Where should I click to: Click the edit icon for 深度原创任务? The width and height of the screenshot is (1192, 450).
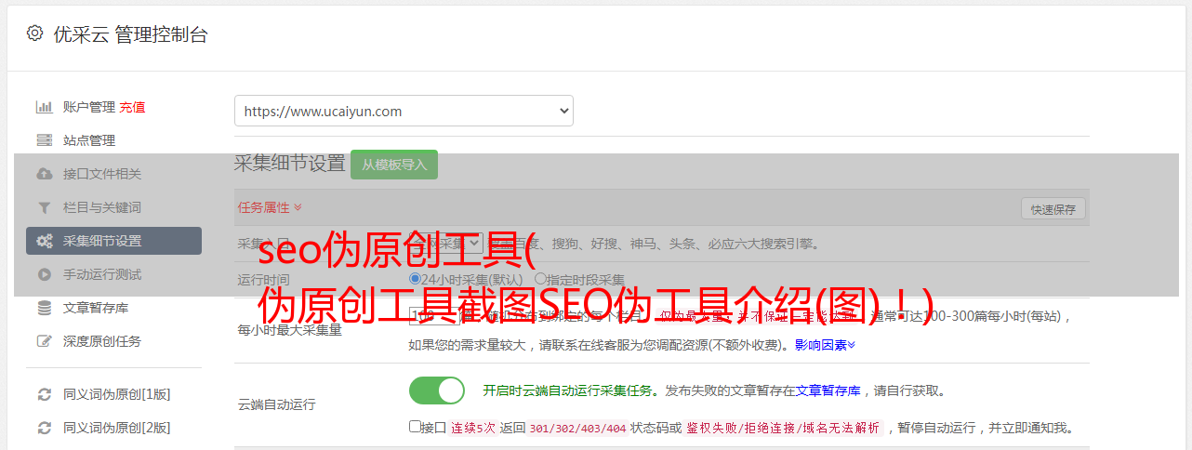[44, 341]
